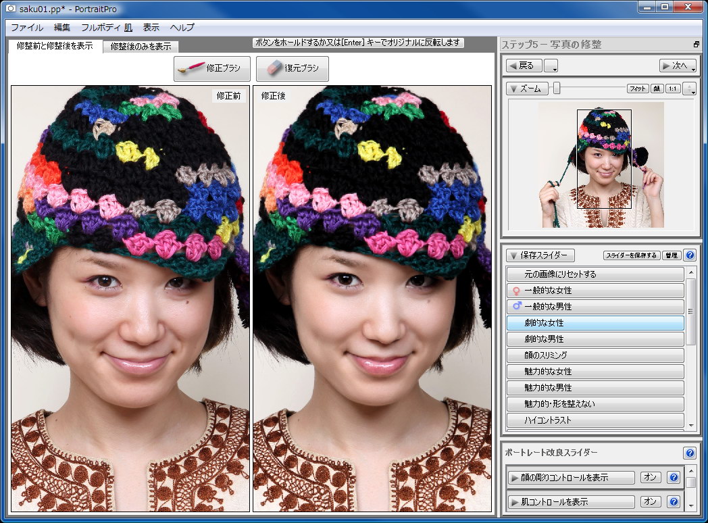Open the ファイル menu
This screenshot has height=523, width=708.
27,28
